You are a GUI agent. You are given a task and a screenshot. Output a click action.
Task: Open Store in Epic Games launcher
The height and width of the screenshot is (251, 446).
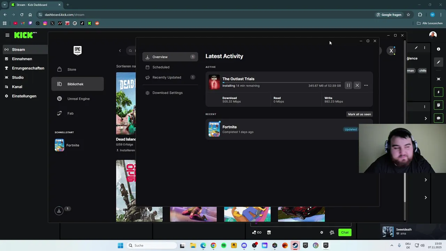point(77,69)
